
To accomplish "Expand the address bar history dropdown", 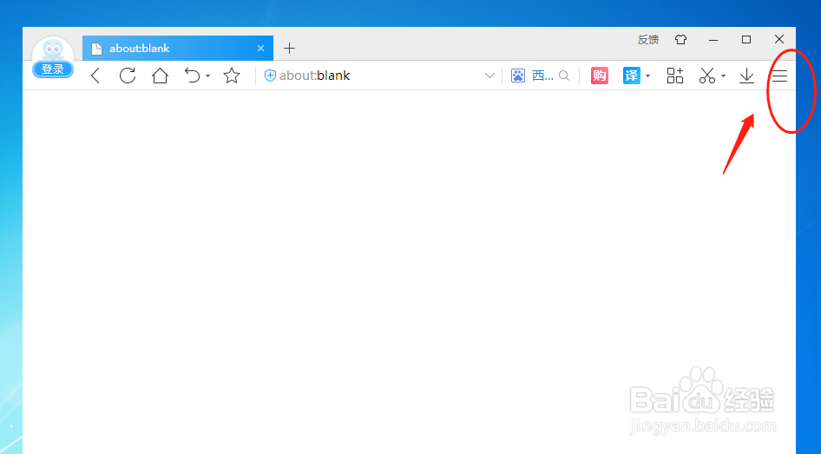I will tap(489, 76).
